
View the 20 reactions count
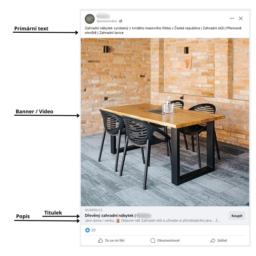click(x=93, y=230)
